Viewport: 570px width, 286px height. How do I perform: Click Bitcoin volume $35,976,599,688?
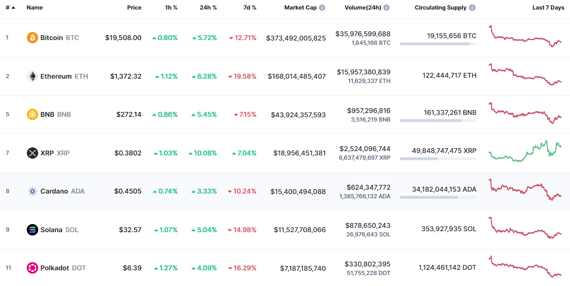363,34
